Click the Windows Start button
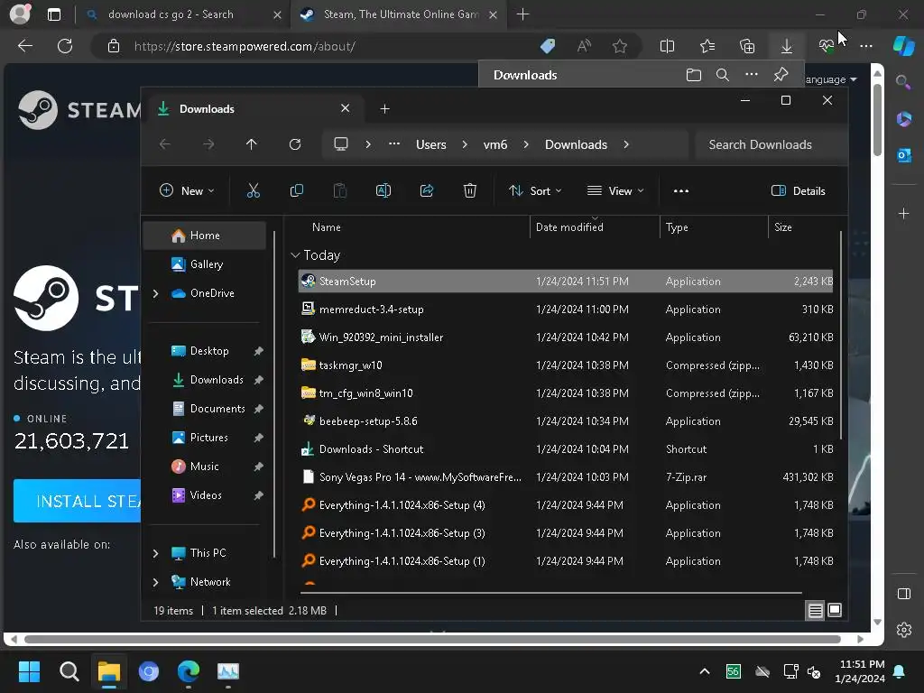Screen dimensions: 924x693 coord(29,671)
